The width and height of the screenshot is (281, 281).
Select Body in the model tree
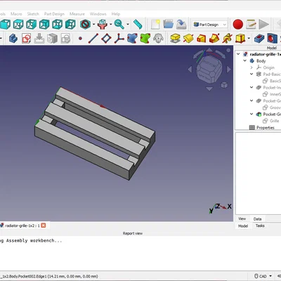click(261, 61)
